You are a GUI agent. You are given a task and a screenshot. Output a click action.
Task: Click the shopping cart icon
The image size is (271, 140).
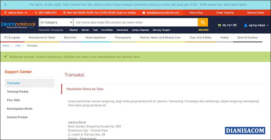[219, 25]
